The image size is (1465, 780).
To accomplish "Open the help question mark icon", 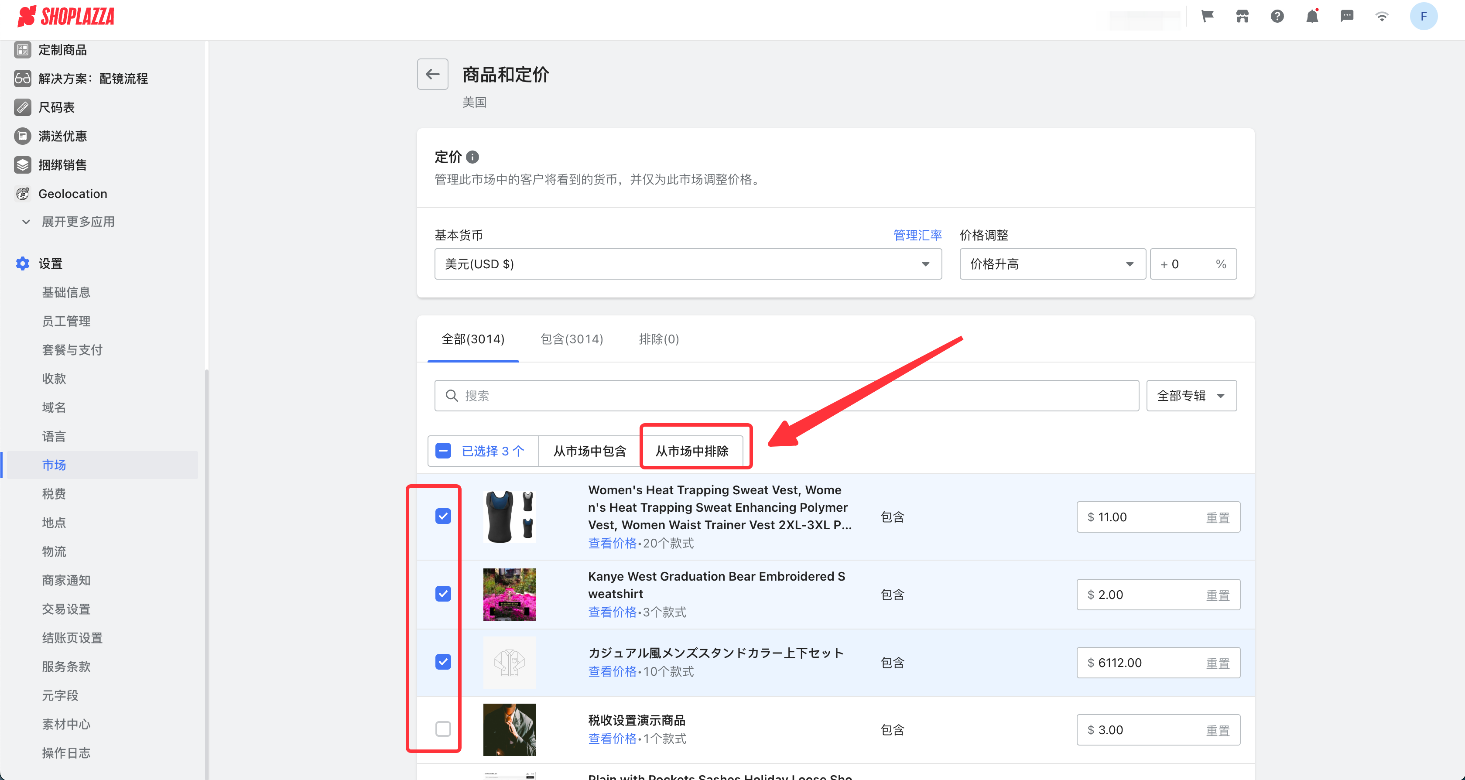I will [x=1277, y=17].
